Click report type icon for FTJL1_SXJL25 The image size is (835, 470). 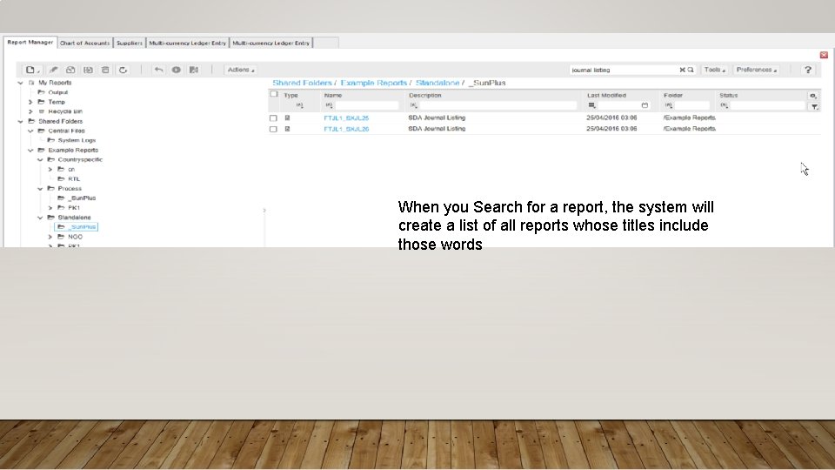click(288, 117)
